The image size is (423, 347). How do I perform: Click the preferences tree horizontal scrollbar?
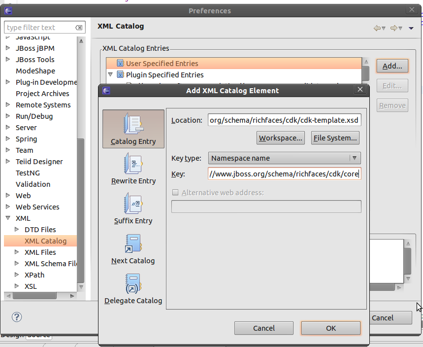pyautogui.click(x=34, y=296)
